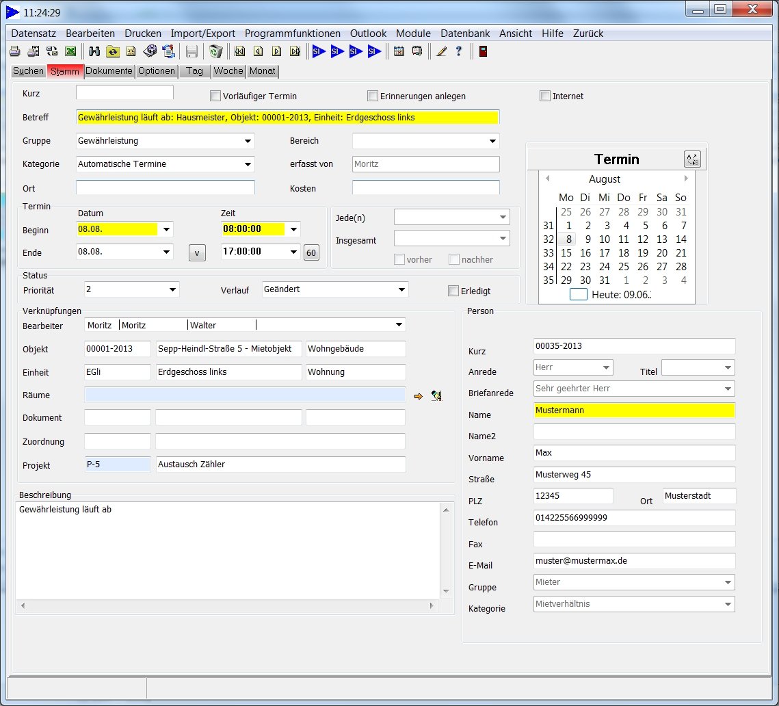
Task: Click the orange arrow next to Räume
Action: [419, 395]
